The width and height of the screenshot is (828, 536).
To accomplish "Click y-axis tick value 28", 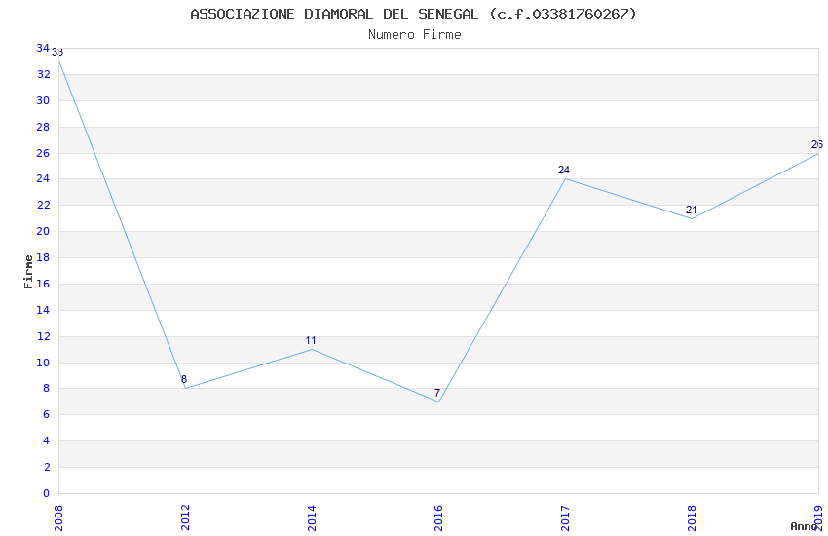I will (43, 127).
